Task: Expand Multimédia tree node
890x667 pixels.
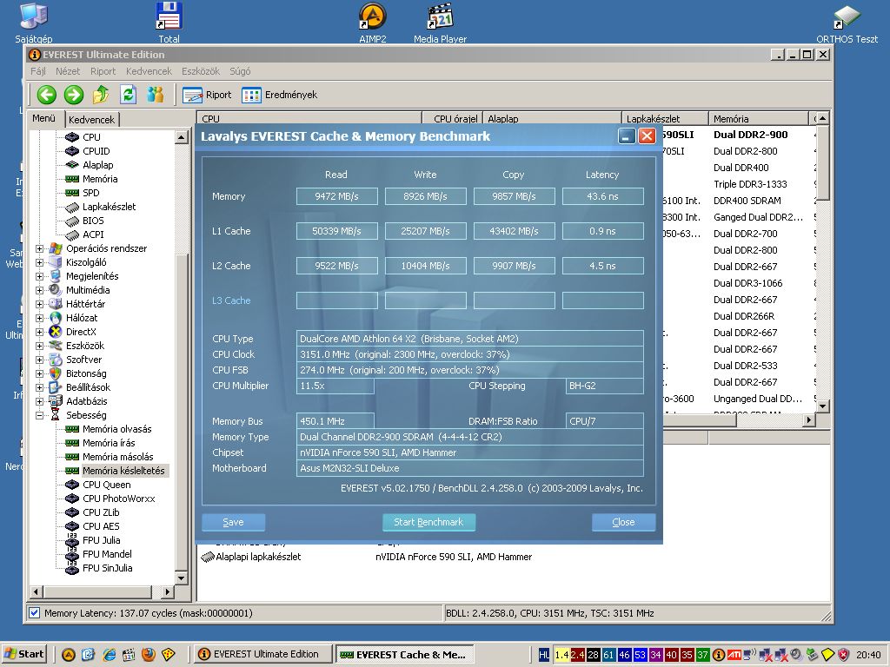Action: tap(39, 290)
